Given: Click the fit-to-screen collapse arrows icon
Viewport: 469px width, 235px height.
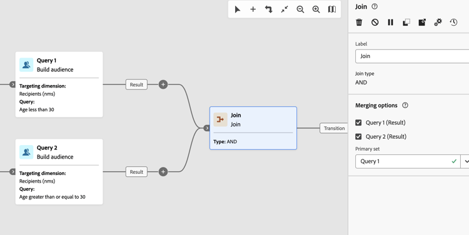Looking at the screenshot, I should click(285, 9).
